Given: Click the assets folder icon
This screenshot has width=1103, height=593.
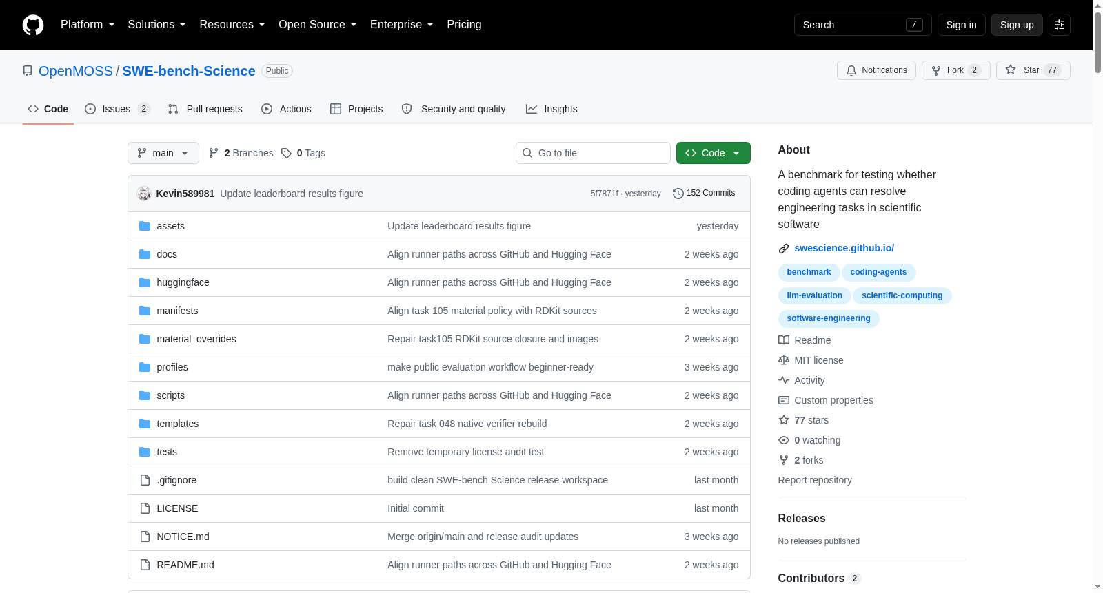Looking at the screenshot, I should pyautogui.click(x=145, y=226).
